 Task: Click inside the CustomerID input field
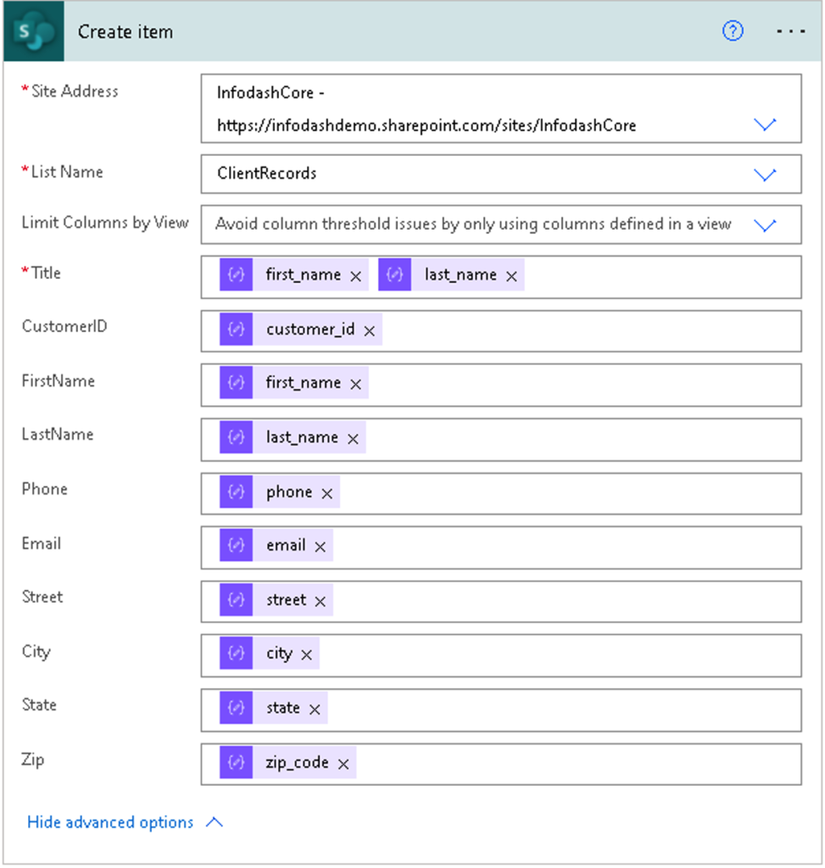pyautogui.click(x=501, y=331)
